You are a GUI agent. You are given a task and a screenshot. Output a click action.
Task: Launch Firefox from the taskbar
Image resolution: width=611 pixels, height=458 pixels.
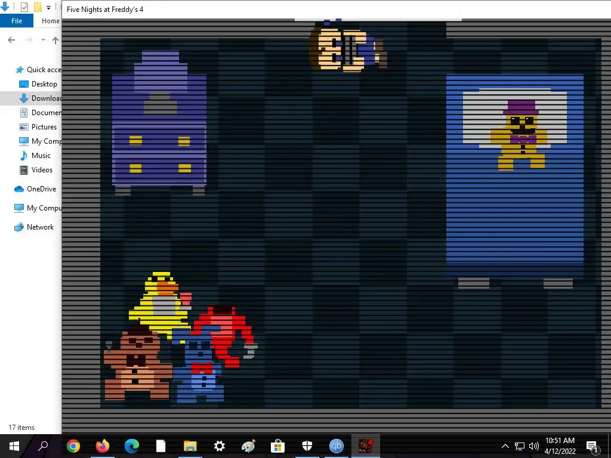pyautogui.click(x=103, y=445)
